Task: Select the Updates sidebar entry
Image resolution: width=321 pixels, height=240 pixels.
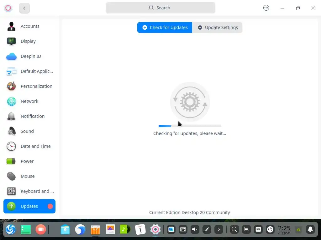Action: tap(29, 206)
